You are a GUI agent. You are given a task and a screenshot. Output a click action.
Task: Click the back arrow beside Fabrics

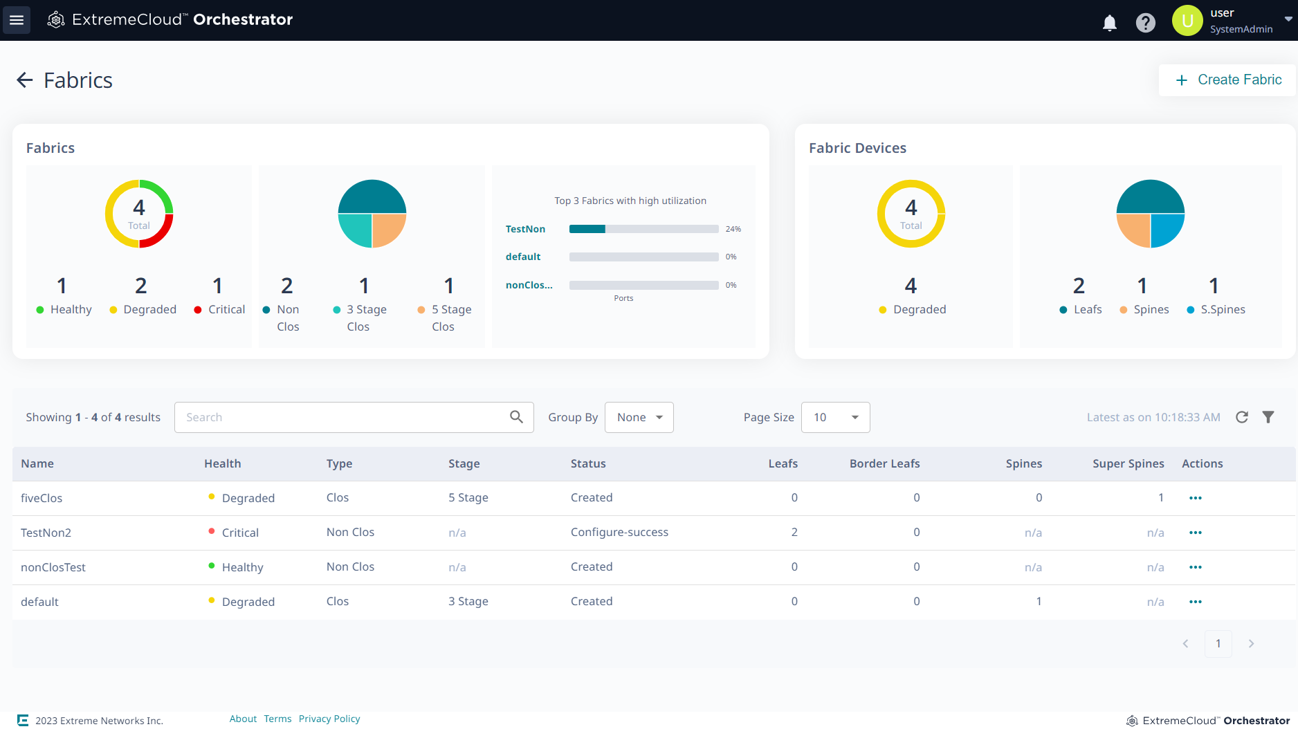tap(25, 80)
